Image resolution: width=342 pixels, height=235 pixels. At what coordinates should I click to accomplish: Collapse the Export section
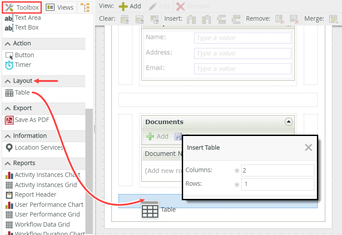tap(7, 108)
